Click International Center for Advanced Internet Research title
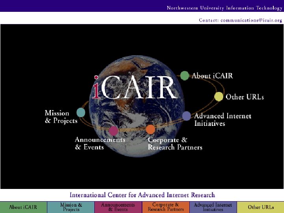Viewport: 284px width, 213px height. point(142,195)
